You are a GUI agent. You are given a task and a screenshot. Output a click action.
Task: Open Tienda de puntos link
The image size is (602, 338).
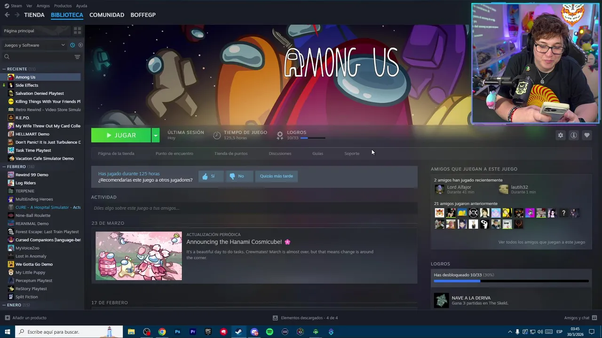point(231,154)
